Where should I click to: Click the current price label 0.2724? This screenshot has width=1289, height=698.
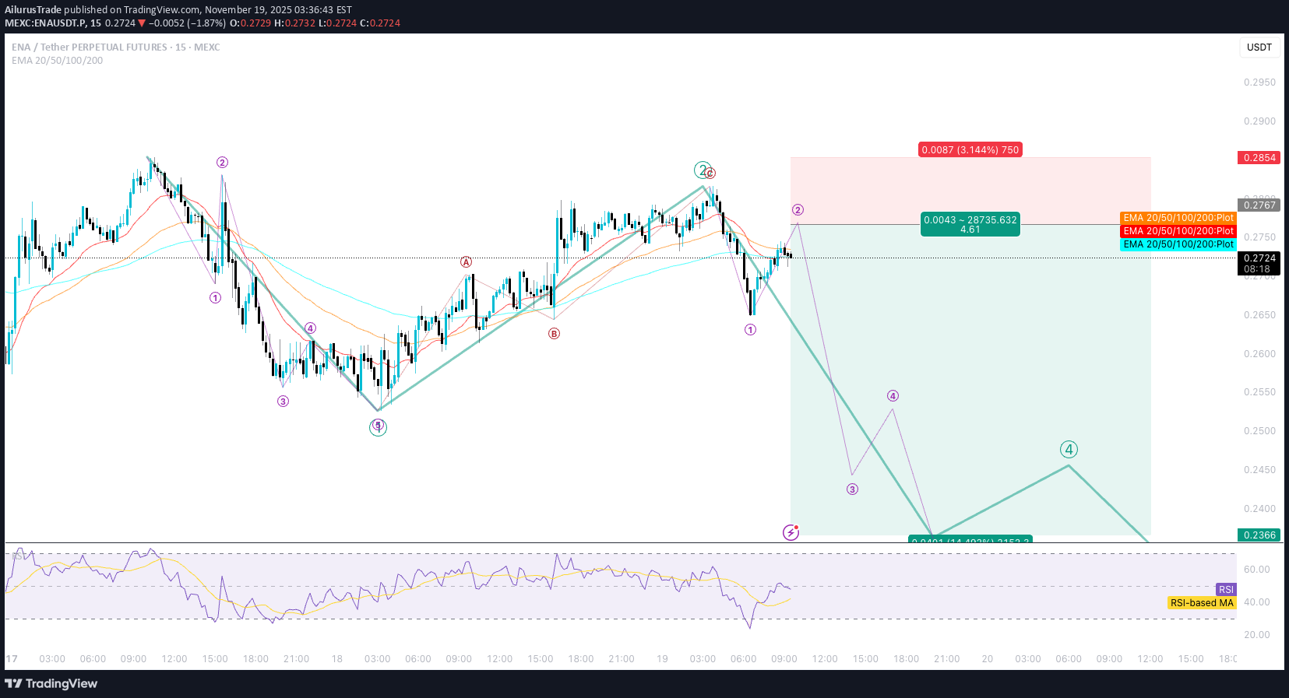click(x=1259, y=258)
